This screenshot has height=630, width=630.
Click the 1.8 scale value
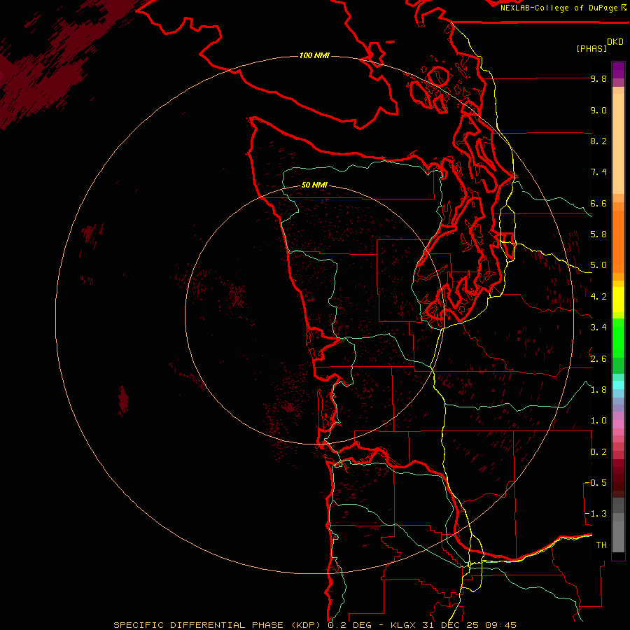(x=598, y=390)
